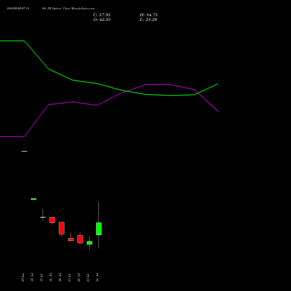This screenshot has height=291, width=291.
Task: Click the '21 Jul' date axis label
Action: click(69, 277)
